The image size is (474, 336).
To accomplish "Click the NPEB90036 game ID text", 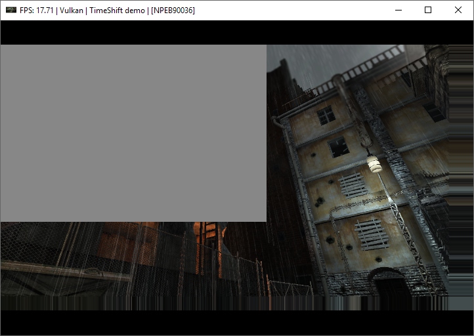I will pos(173,10).
